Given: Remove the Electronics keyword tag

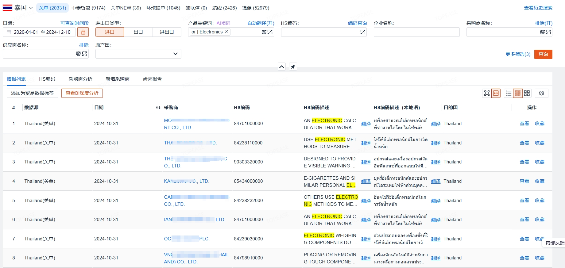Looking at the screenshot, I should tap(226, 32).
